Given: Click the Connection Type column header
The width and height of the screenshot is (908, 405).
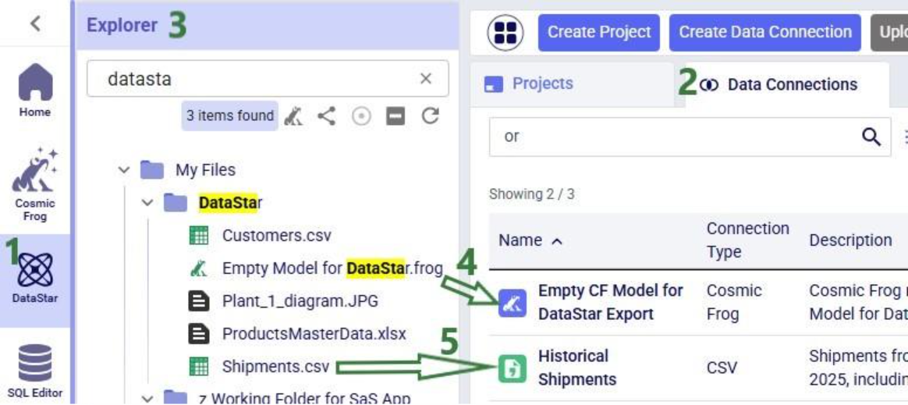Looking at the screenshot, I should [x=747, y=240].
